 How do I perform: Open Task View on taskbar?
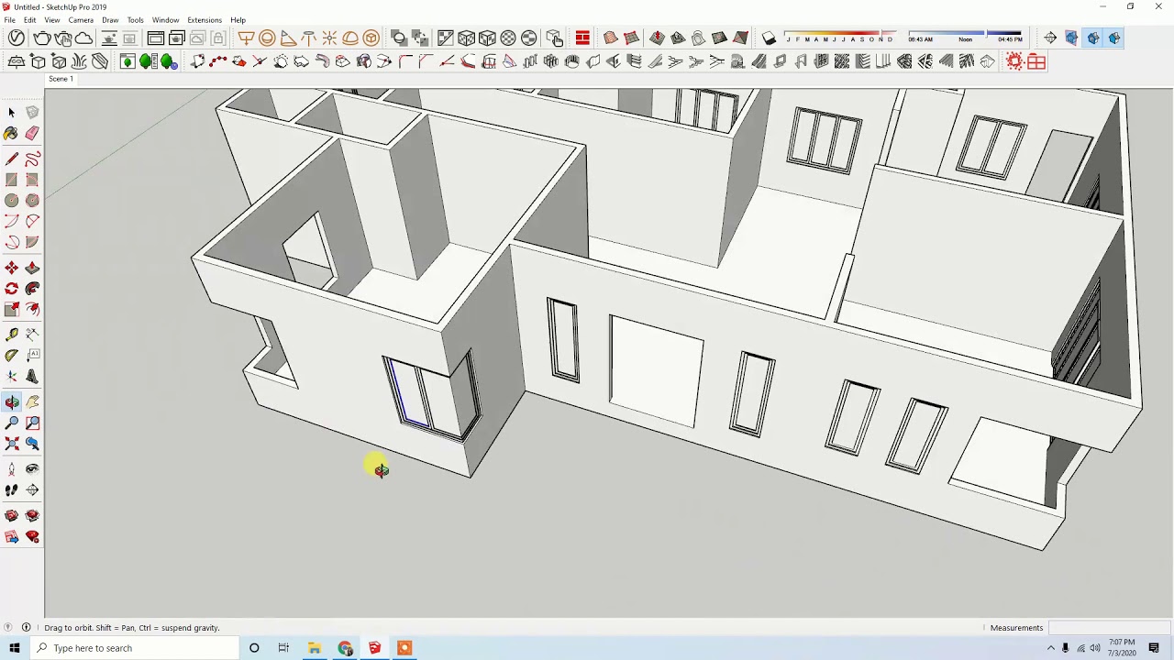[x=283, y=648]
